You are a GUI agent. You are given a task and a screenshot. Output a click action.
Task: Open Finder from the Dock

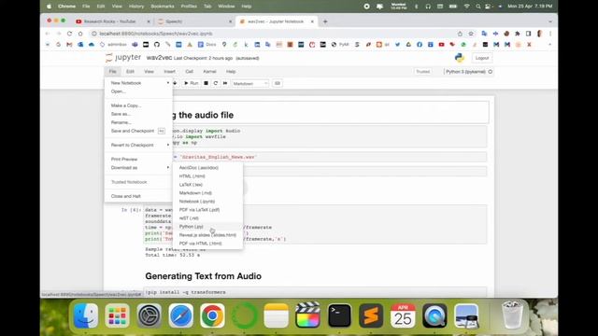tap(85, 315)
